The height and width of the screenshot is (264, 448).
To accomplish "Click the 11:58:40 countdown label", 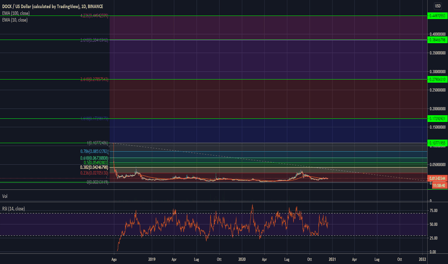I will click(x=439, y=185).
